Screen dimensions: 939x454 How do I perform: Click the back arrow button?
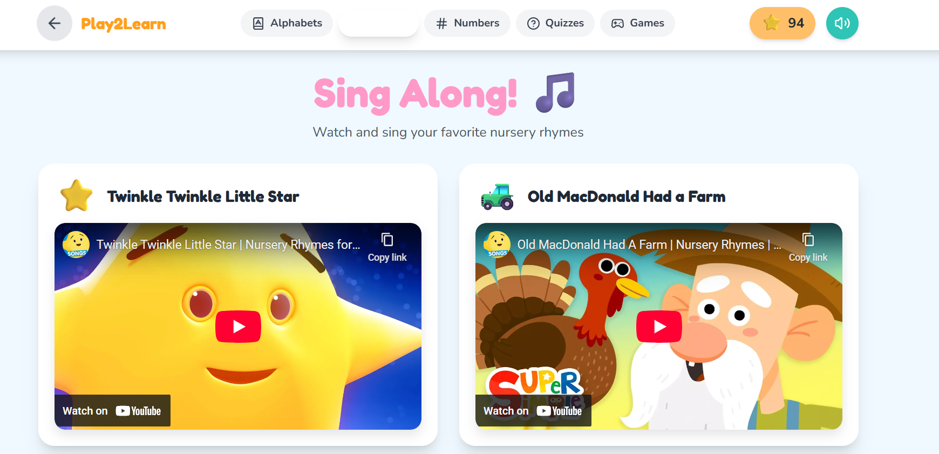(55, 23)
